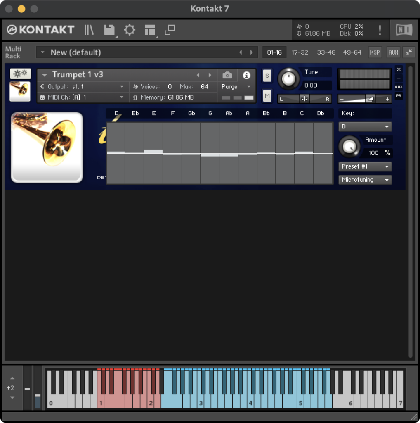Open Microtuning script dropdown
Screen dimensions: 420x423
365,180
